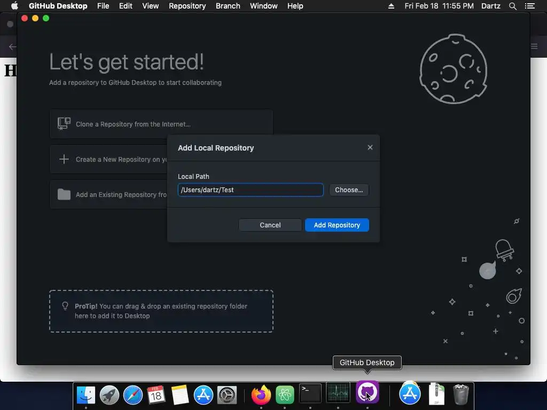Screen dimensions: 547x410
Task: Select Add an Existing Repository option
Action: coord(109,194)
